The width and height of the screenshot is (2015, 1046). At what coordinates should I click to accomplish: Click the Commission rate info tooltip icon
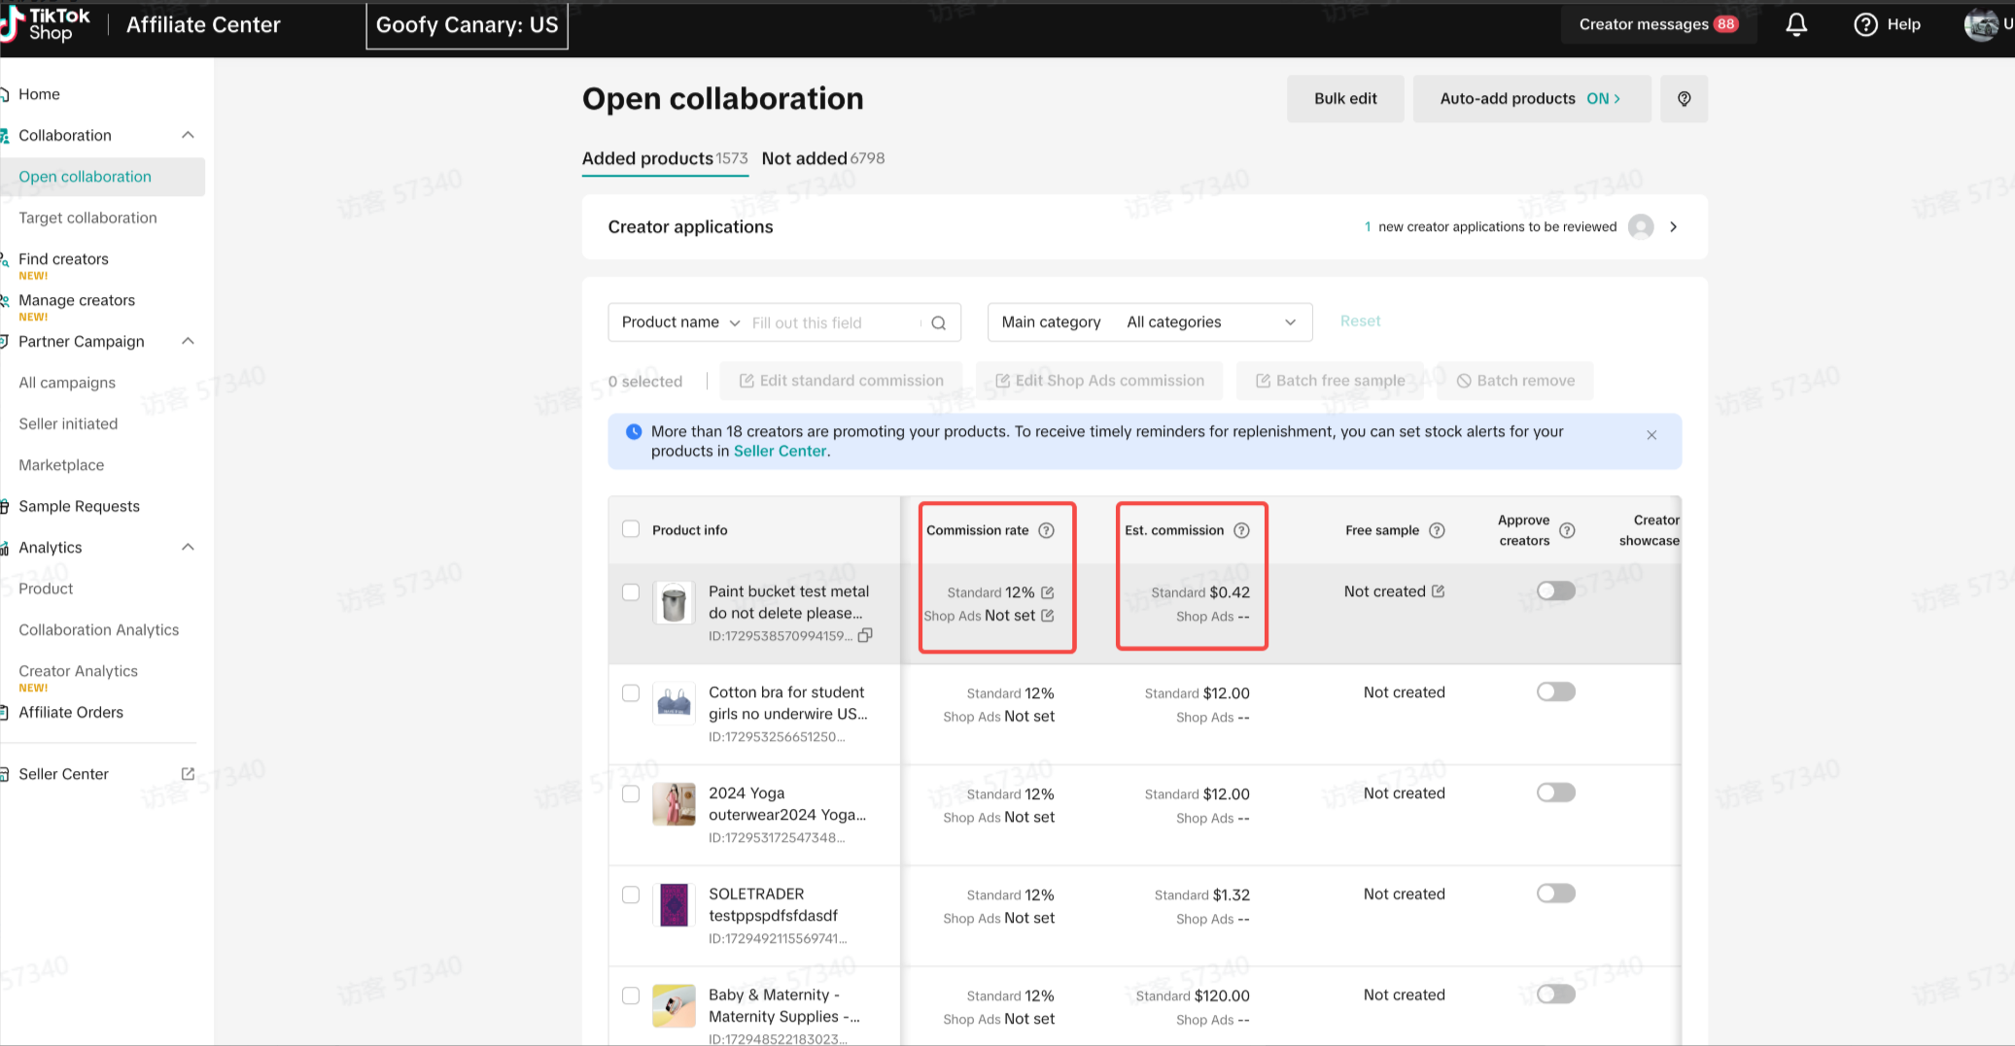[x=1046, y=530]
